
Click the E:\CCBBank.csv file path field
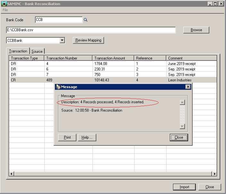tap(91, 30)
